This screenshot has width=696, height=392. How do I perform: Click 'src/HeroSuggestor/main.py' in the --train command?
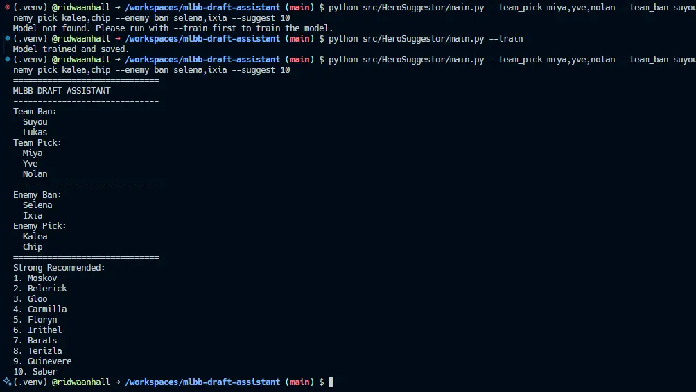(x=423, y=39)
